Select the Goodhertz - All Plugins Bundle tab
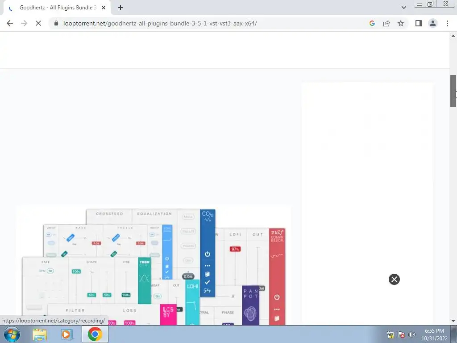Screen dimensions: 457x343 pos(58,8)
